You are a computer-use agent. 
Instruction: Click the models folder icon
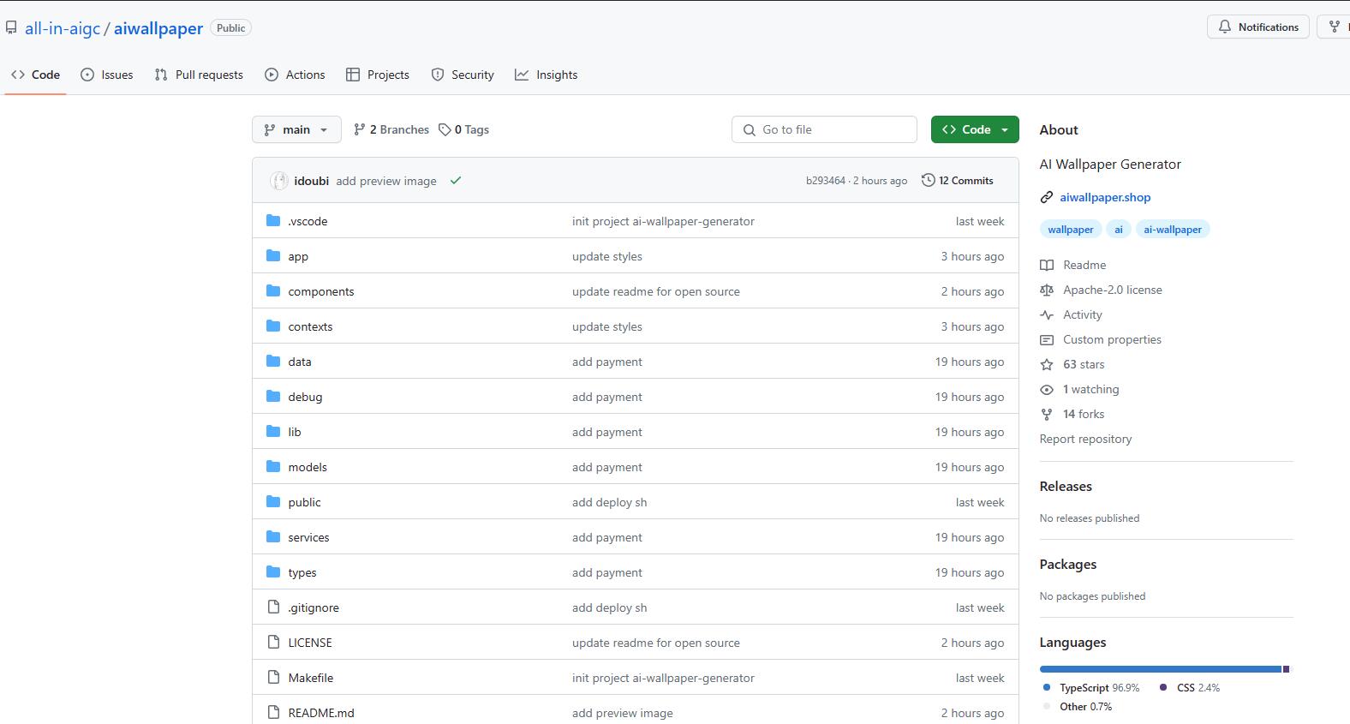tap(273, 467)
